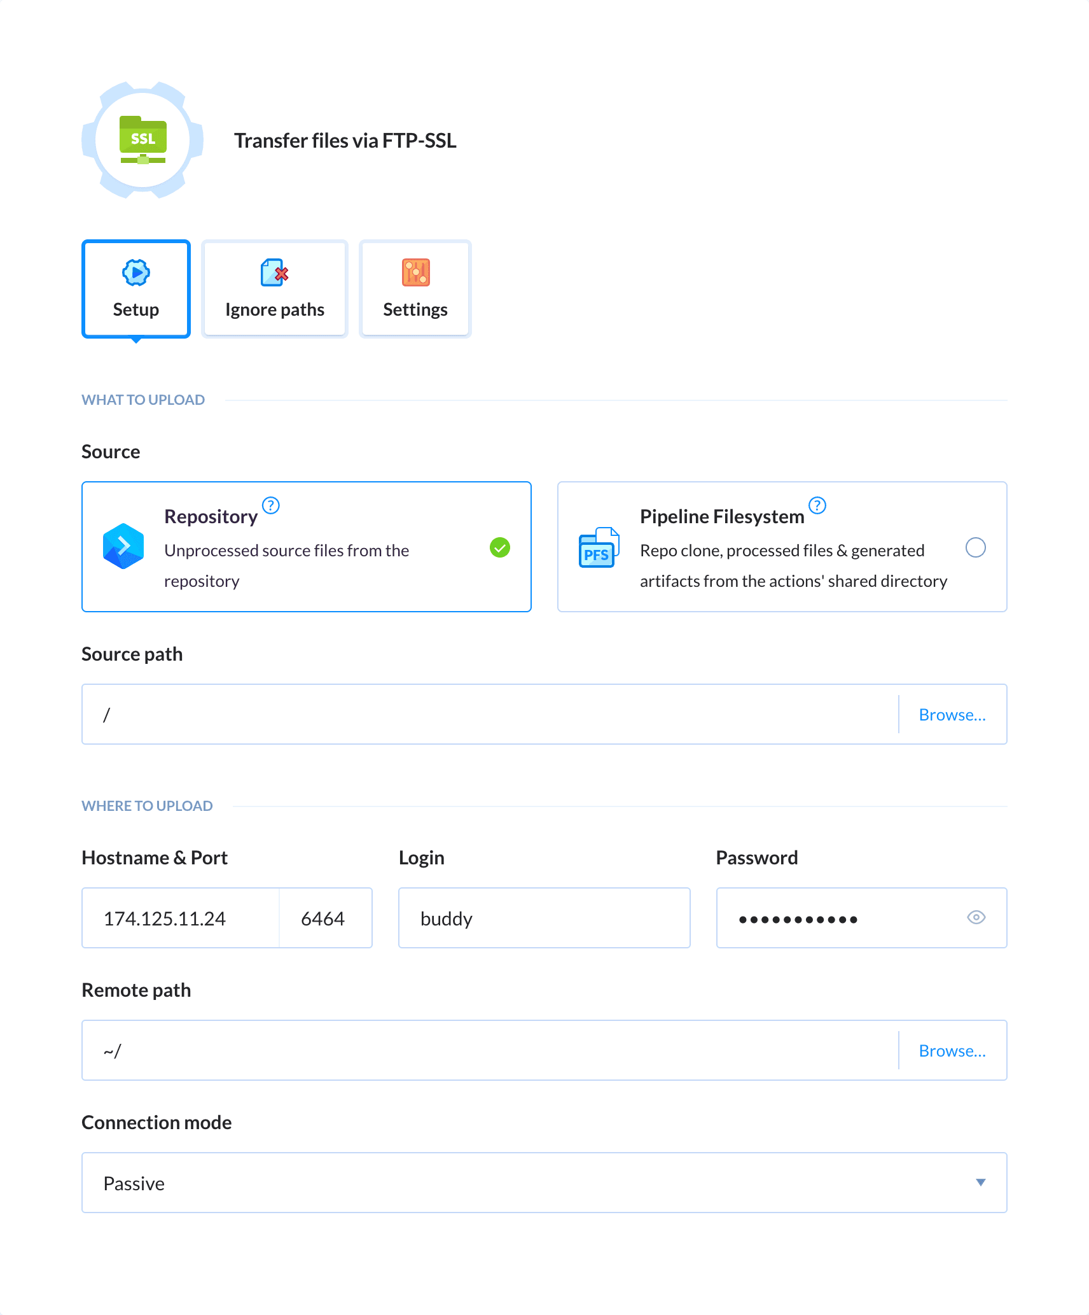Browse for a Source path
Viewport: 1089px width, 1315px height.
[x=952, y=714]
